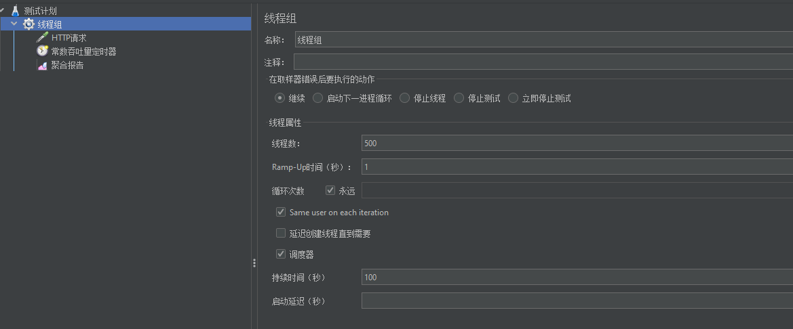Select the 继续 radio option
Image resolution: width=793 pixels, height=329 pixels.
click(279, 98)
